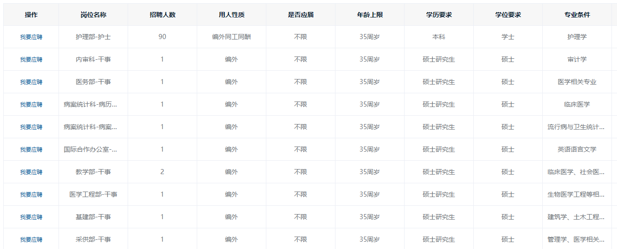Click 我要应聘 in 医务部-干事 row
Screen dimensions: 617x249
pyautogui.click(x=31, y=82)
